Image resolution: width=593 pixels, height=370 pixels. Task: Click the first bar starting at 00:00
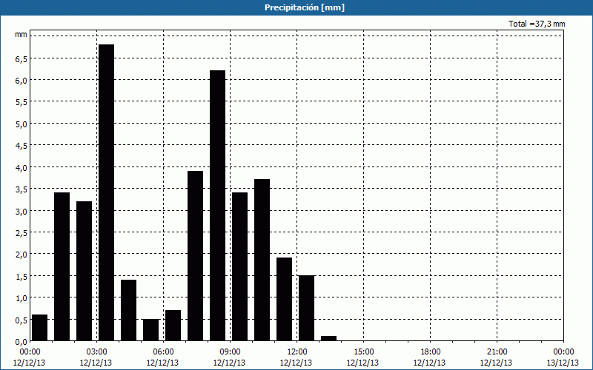[40, 328]
